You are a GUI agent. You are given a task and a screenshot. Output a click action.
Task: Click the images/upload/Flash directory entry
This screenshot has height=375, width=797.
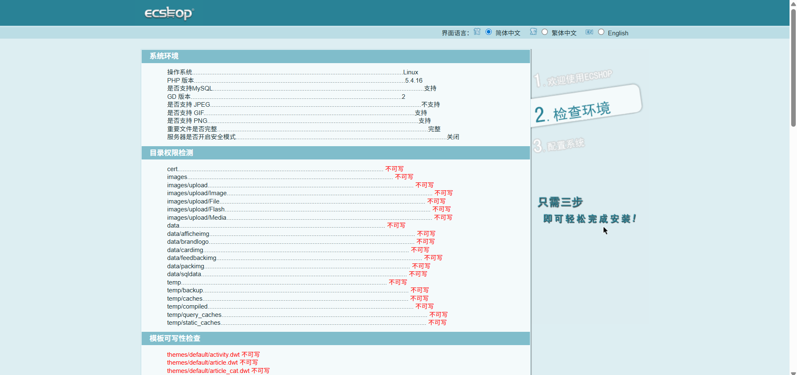[x=309, y=209]
